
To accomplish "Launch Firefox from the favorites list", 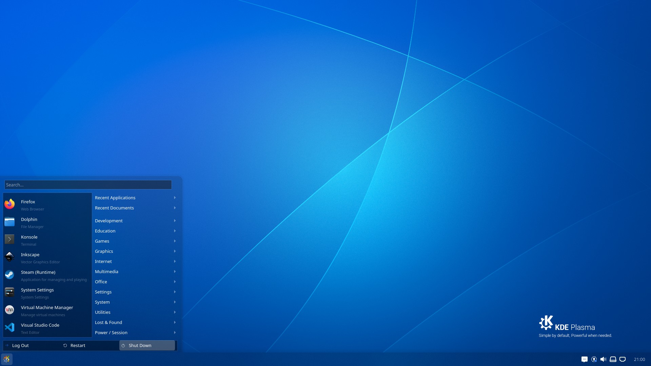I will [x=47, y=205].
